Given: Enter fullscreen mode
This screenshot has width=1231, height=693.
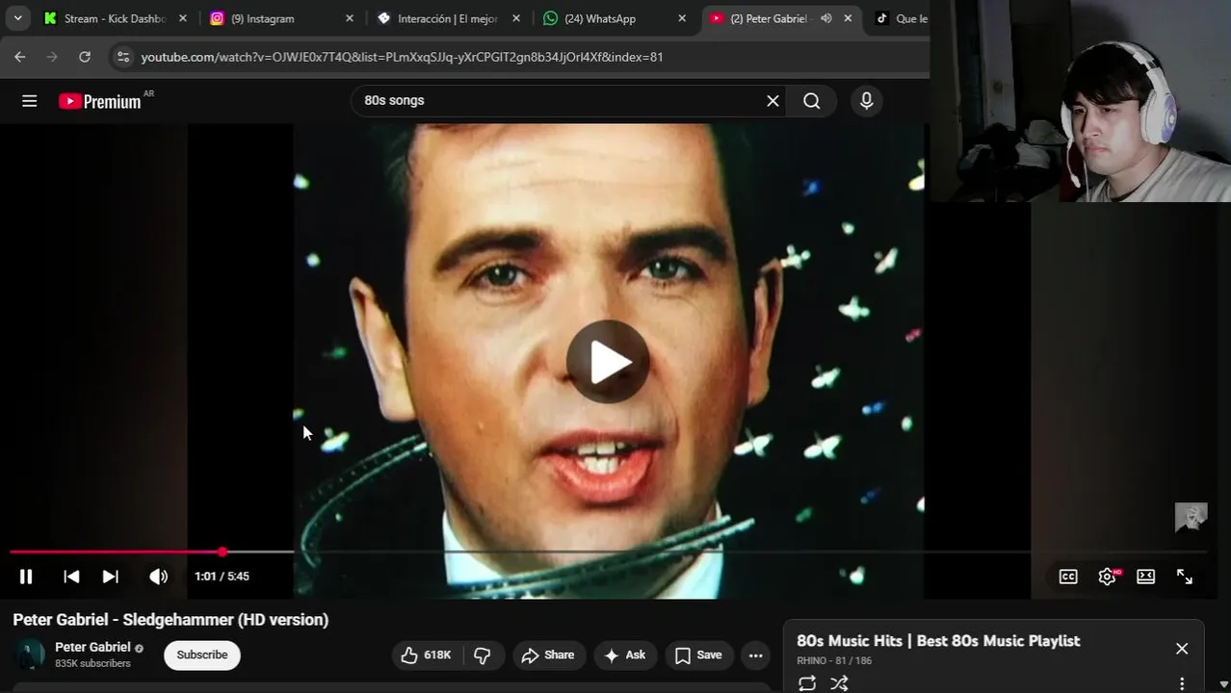Looking at the screenshot, I should coord(1185,577).
